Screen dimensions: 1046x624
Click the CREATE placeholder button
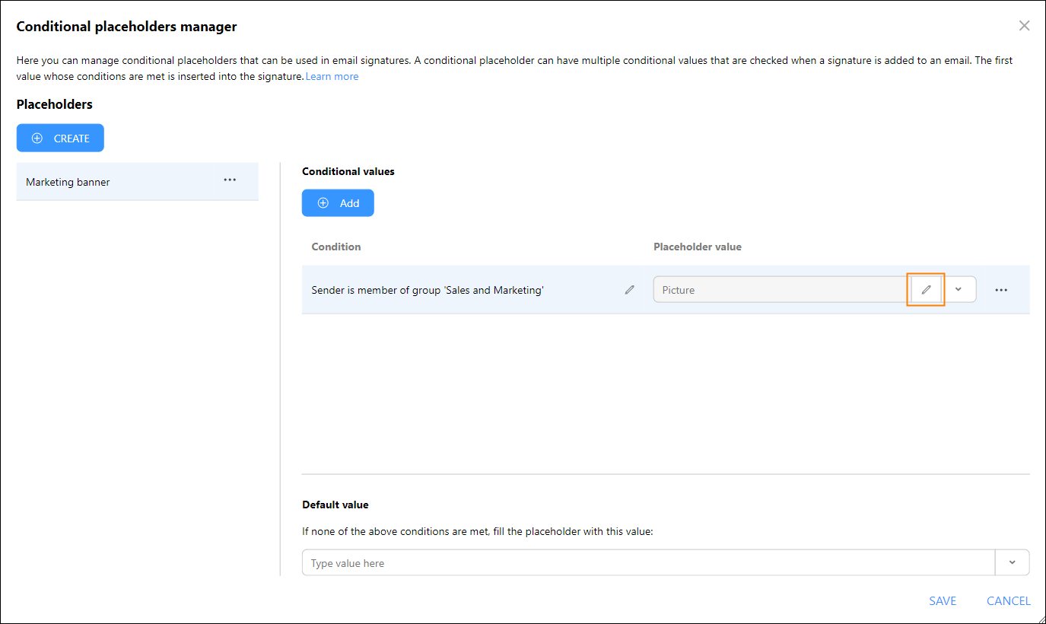60,138
